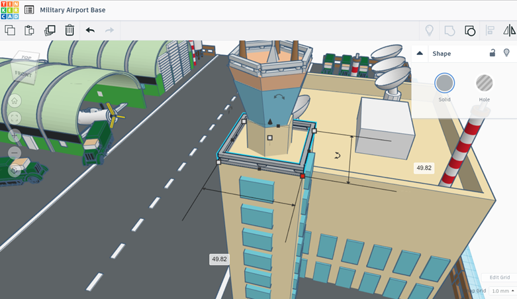Collapse the Shape panel arrow

click(420, 53)
